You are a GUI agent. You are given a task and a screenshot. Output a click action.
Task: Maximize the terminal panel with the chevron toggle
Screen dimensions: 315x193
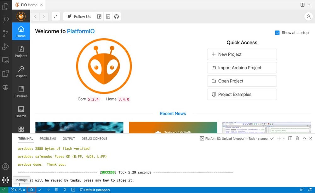pos(304,138)
